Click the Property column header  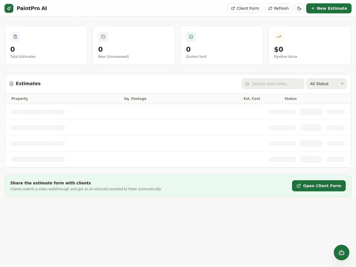coord(19,99)
